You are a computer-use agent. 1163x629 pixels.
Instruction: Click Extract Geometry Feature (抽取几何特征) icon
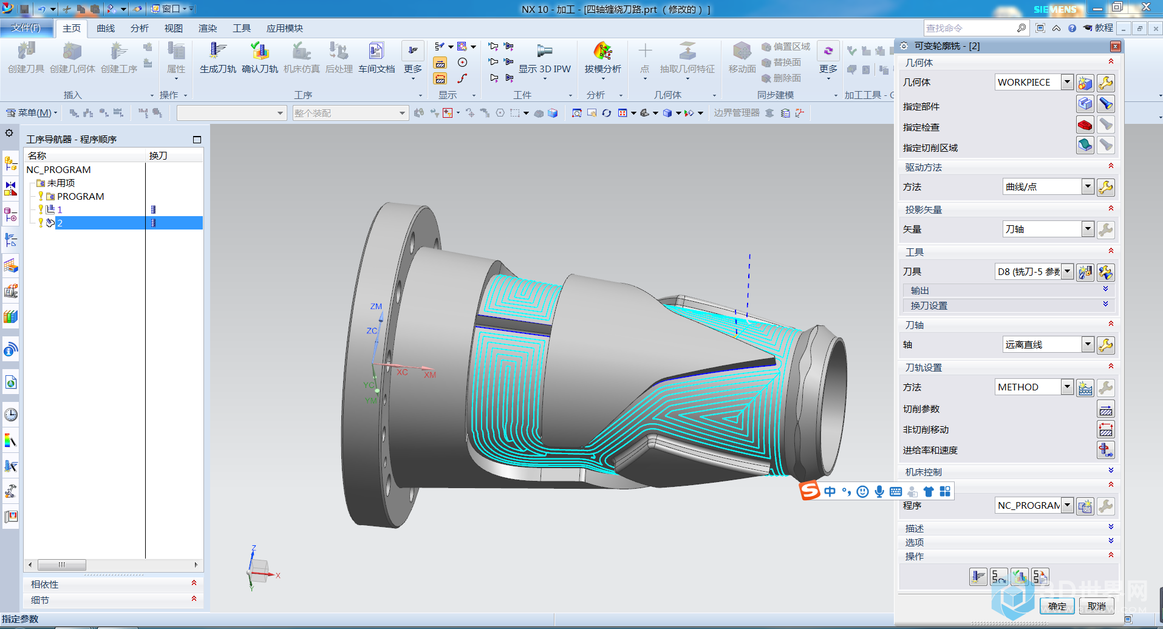tap(687, 51)
